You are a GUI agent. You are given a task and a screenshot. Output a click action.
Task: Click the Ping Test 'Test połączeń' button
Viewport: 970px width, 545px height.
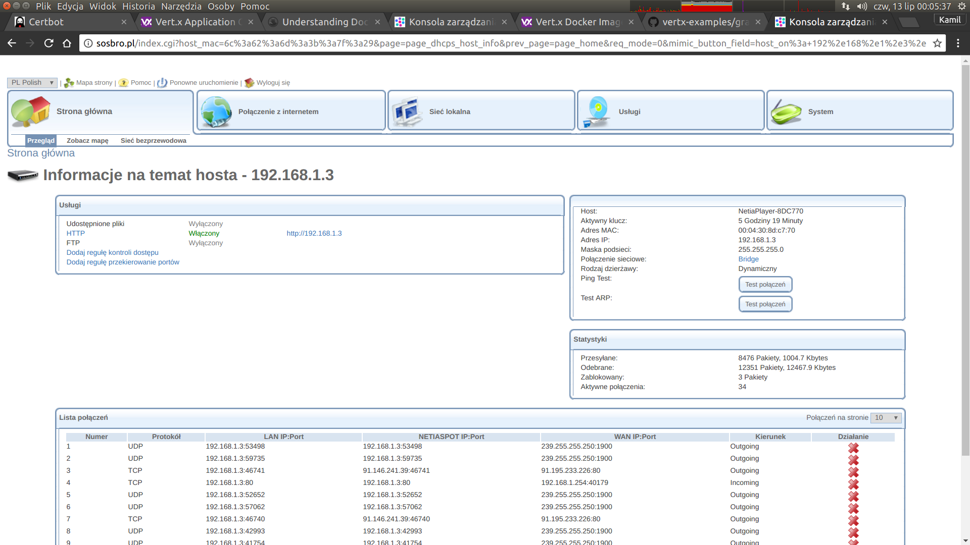[x=765, y=285]
